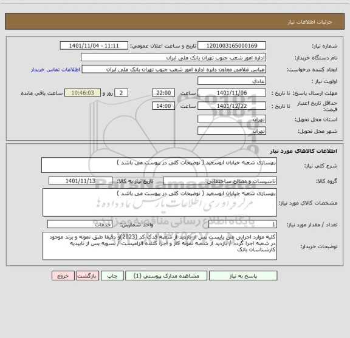This screenshot has height=338, width=350.
Task: Click the نام دستگاه خریدار field
Action: click(x=173, y=58)
